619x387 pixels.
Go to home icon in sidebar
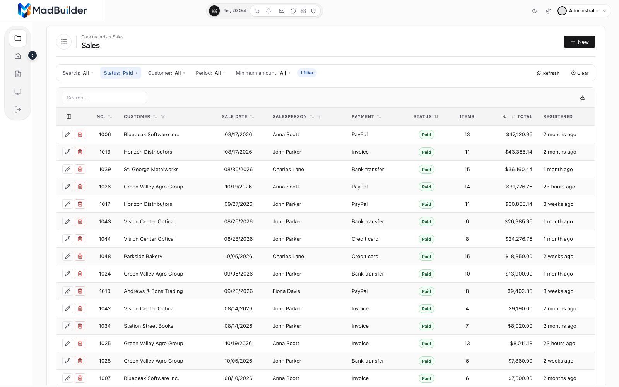point(18,56)
